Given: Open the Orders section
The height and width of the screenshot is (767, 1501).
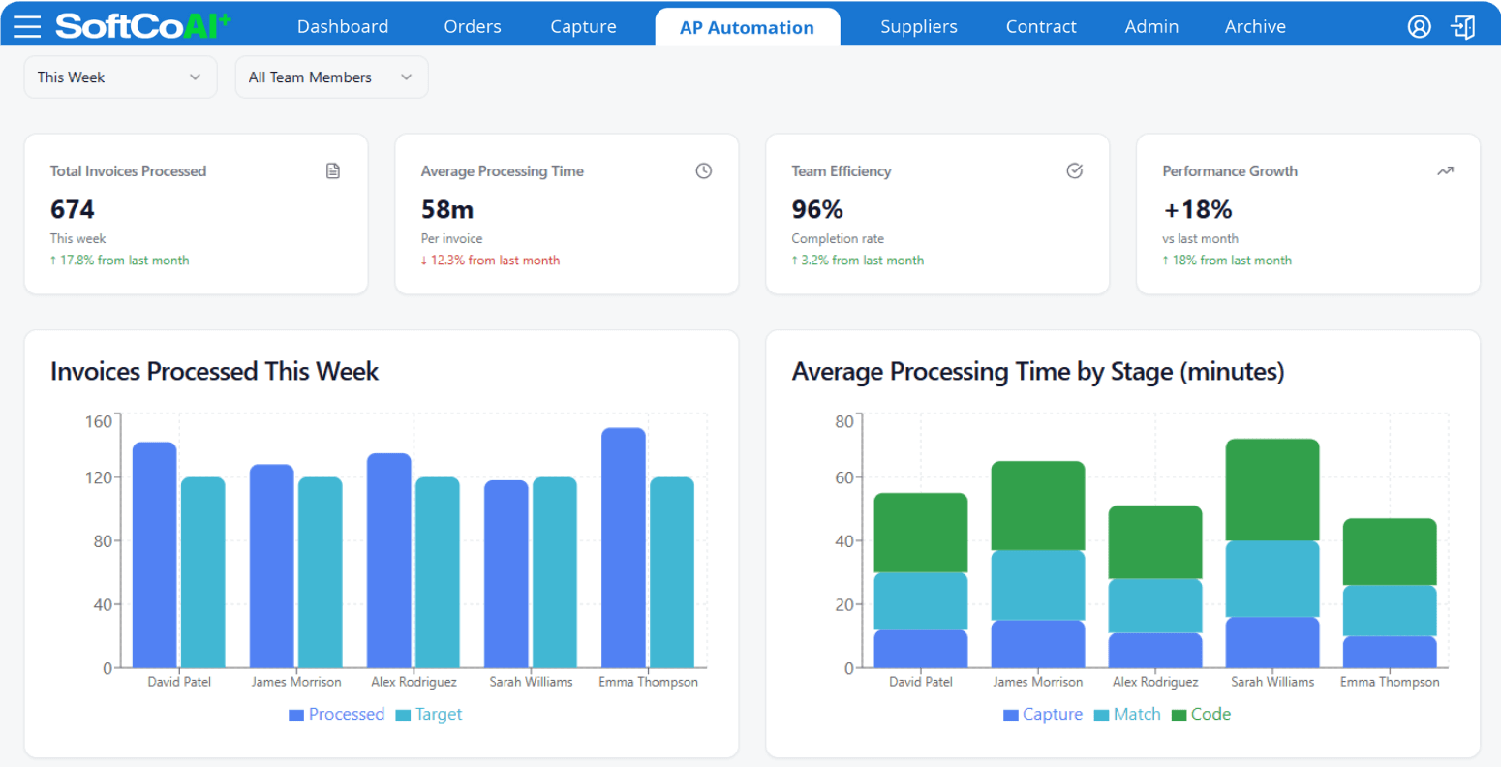Looking at the screenshot, I should point(473,27).
